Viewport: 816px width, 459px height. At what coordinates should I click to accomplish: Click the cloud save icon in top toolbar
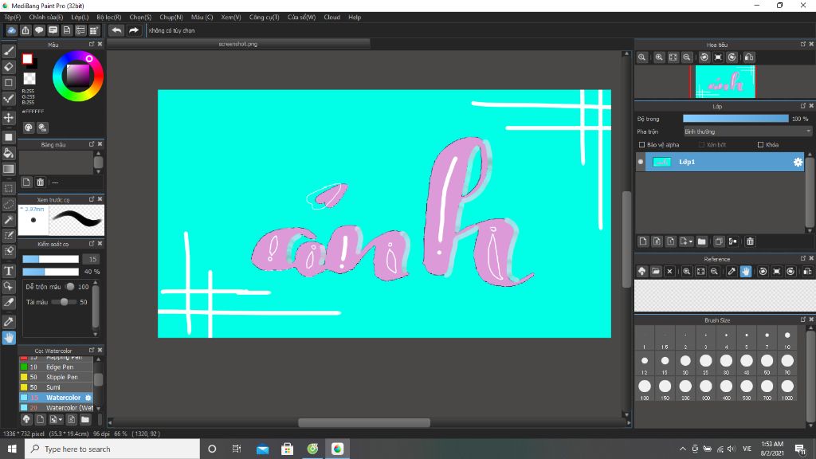tap(11, 30)
